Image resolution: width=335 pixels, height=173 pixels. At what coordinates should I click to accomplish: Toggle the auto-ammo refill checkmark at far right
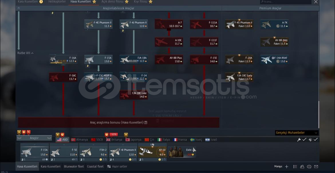(x=316, y=140)
